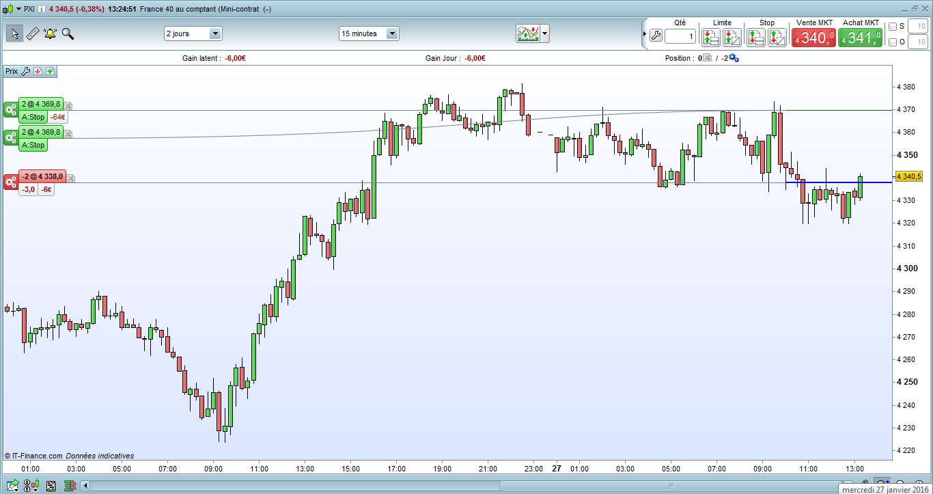Click the first Stop order icon
Screen dimensions: 933x494
tap(756, 38)
